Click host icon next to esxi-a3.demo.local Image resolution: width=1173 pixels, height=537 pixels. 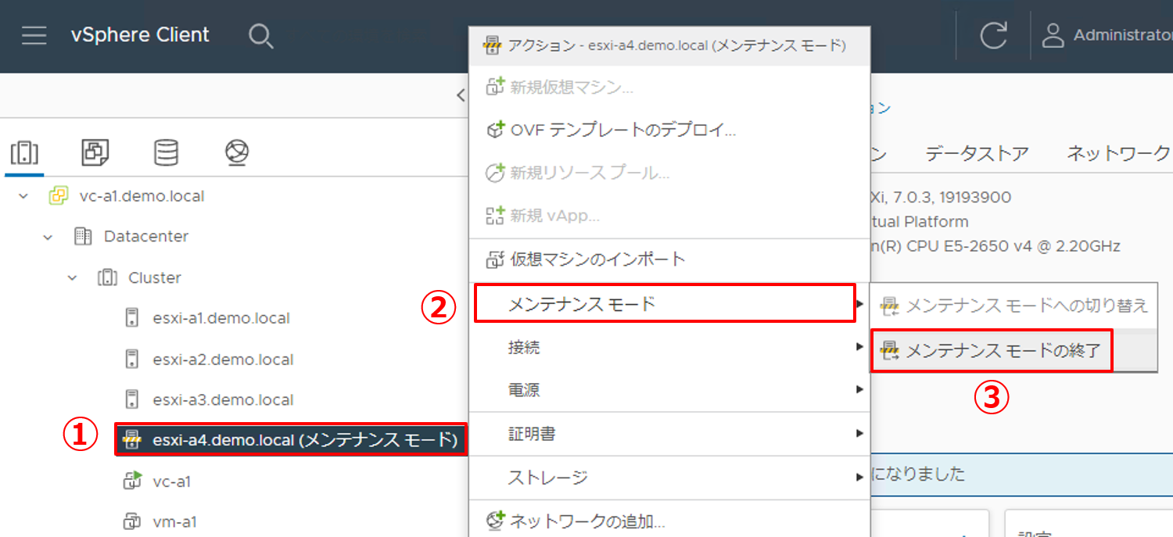131,399
